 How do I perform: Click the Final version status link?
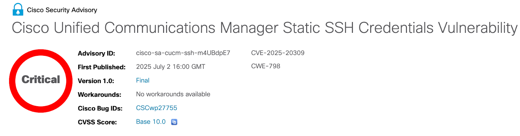143,80
